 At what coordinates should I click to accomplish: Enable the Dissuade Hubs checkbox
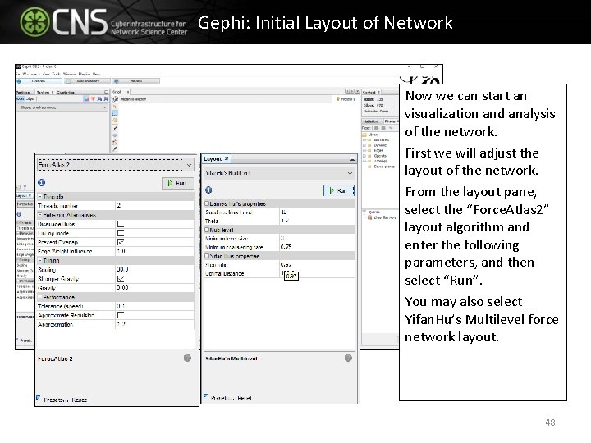[x=121, y=224]
